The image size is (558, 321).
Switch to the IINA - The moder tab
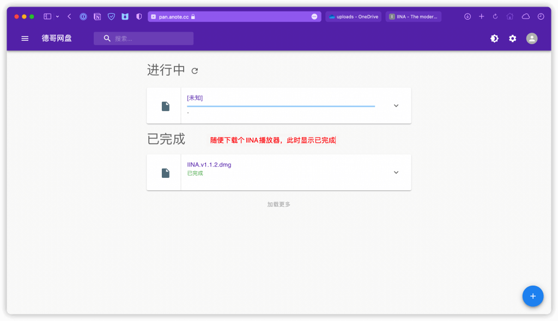pyautogui.click(x=414, y=16)
